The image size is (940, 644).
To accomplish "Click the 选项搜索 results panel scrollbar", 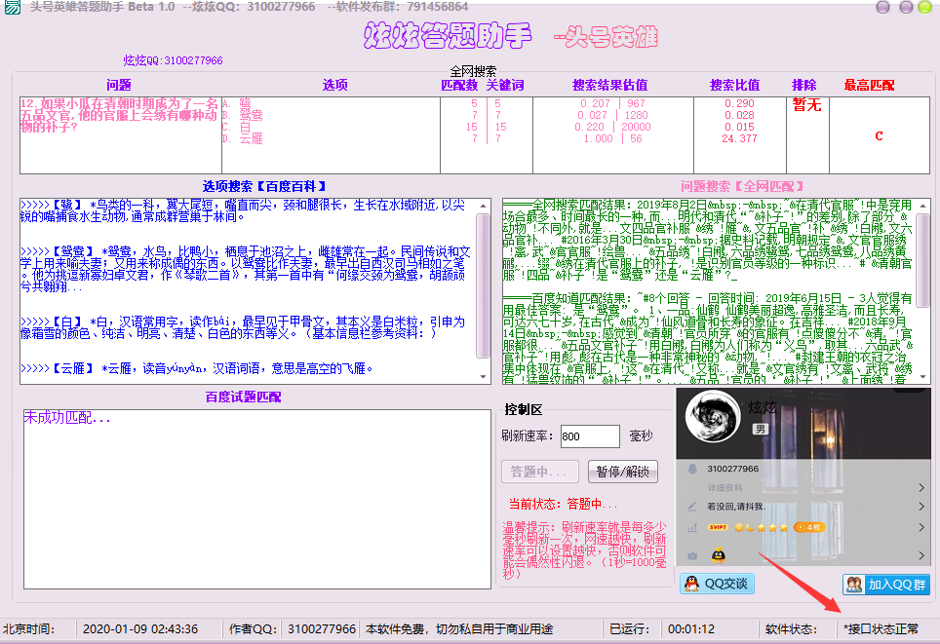I will coord(484,291).
